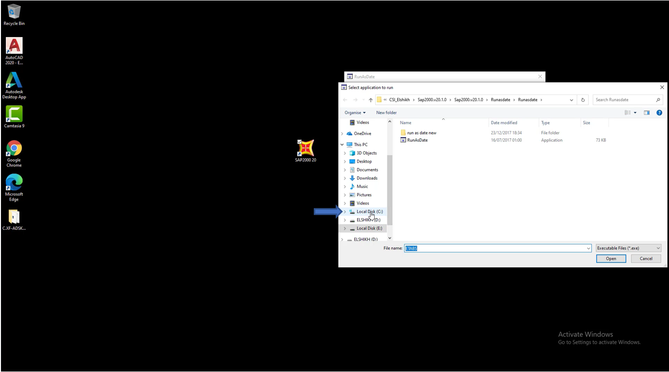
Task: Click the Cancel button
Action: pyautogui.click(x=646, y=259)
